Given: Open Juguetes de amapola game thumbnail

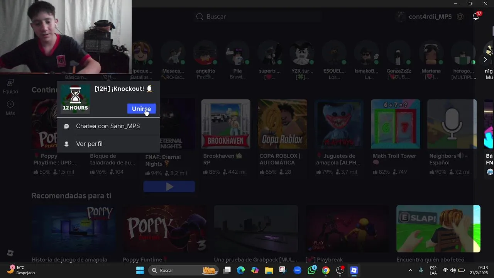Looking at the screenshot, I should click(x=339, y=124).
